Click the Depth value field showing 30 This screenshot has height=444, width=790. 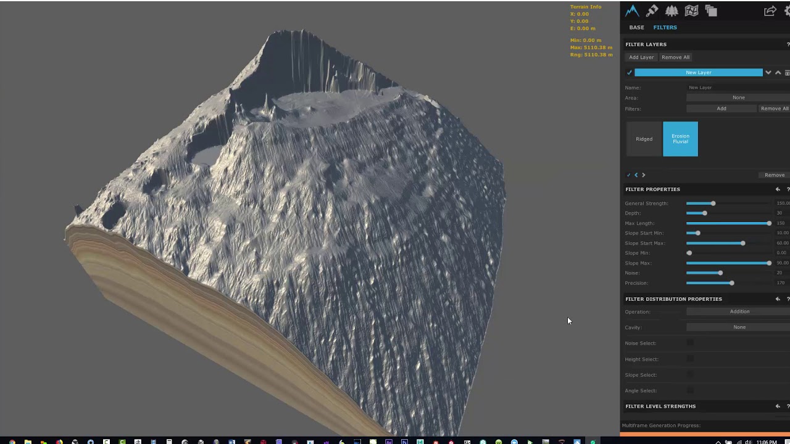[781, 213]
